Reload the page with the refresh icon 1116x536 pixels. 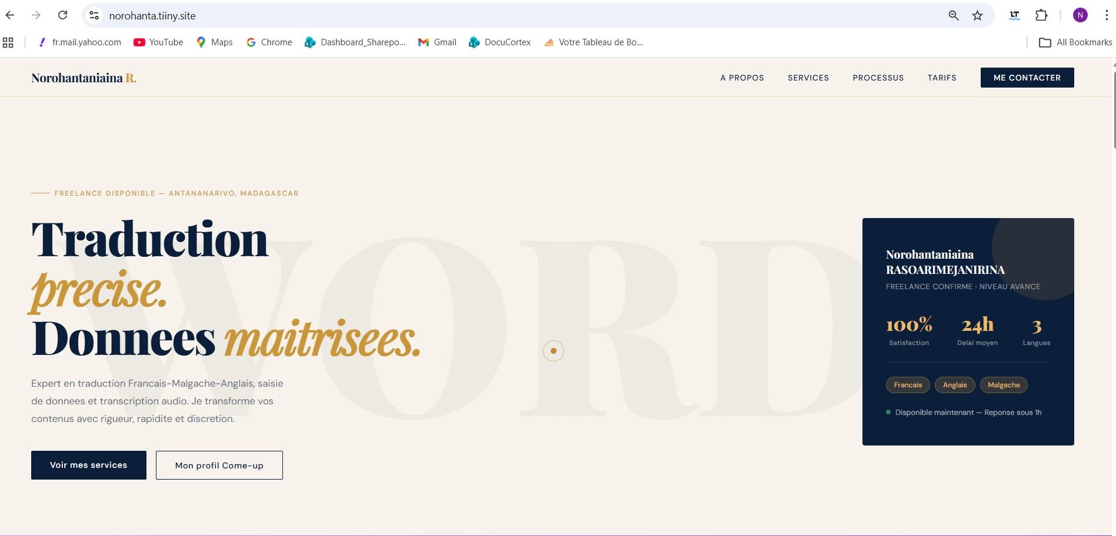(62, 15)
